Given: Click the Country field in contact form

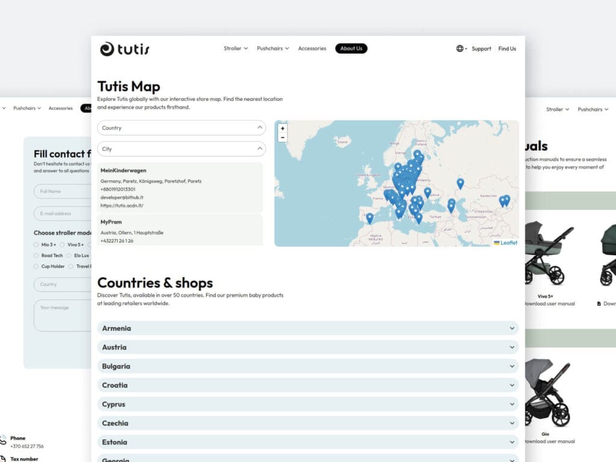Looking at the screenshot, I should [x=63, y=285].
